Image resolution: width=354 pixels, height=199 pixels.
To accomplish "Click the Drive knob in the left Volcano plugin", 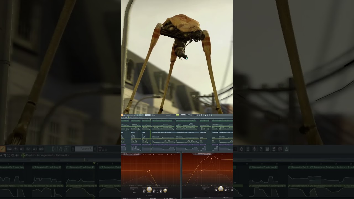I will [x=144, y=191].
